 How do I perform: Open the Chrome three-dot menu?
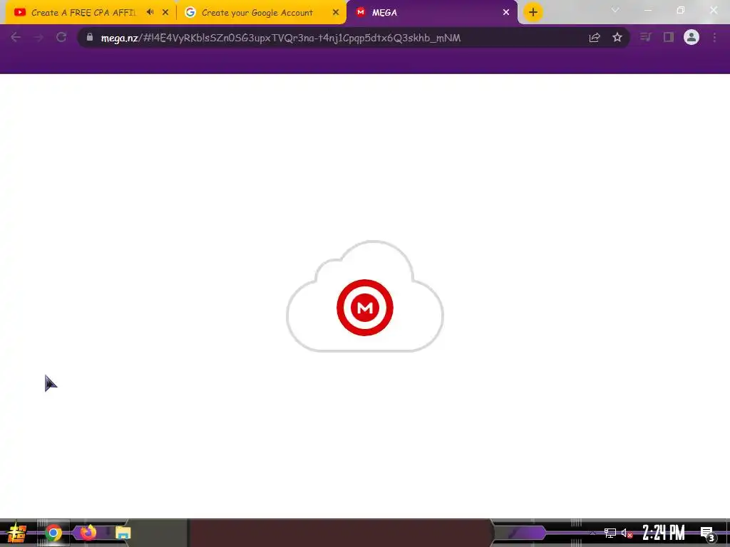click(x=714, y=37)
